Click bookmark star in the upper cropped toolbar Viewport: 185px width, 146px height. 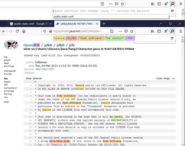tap(122, 4)
